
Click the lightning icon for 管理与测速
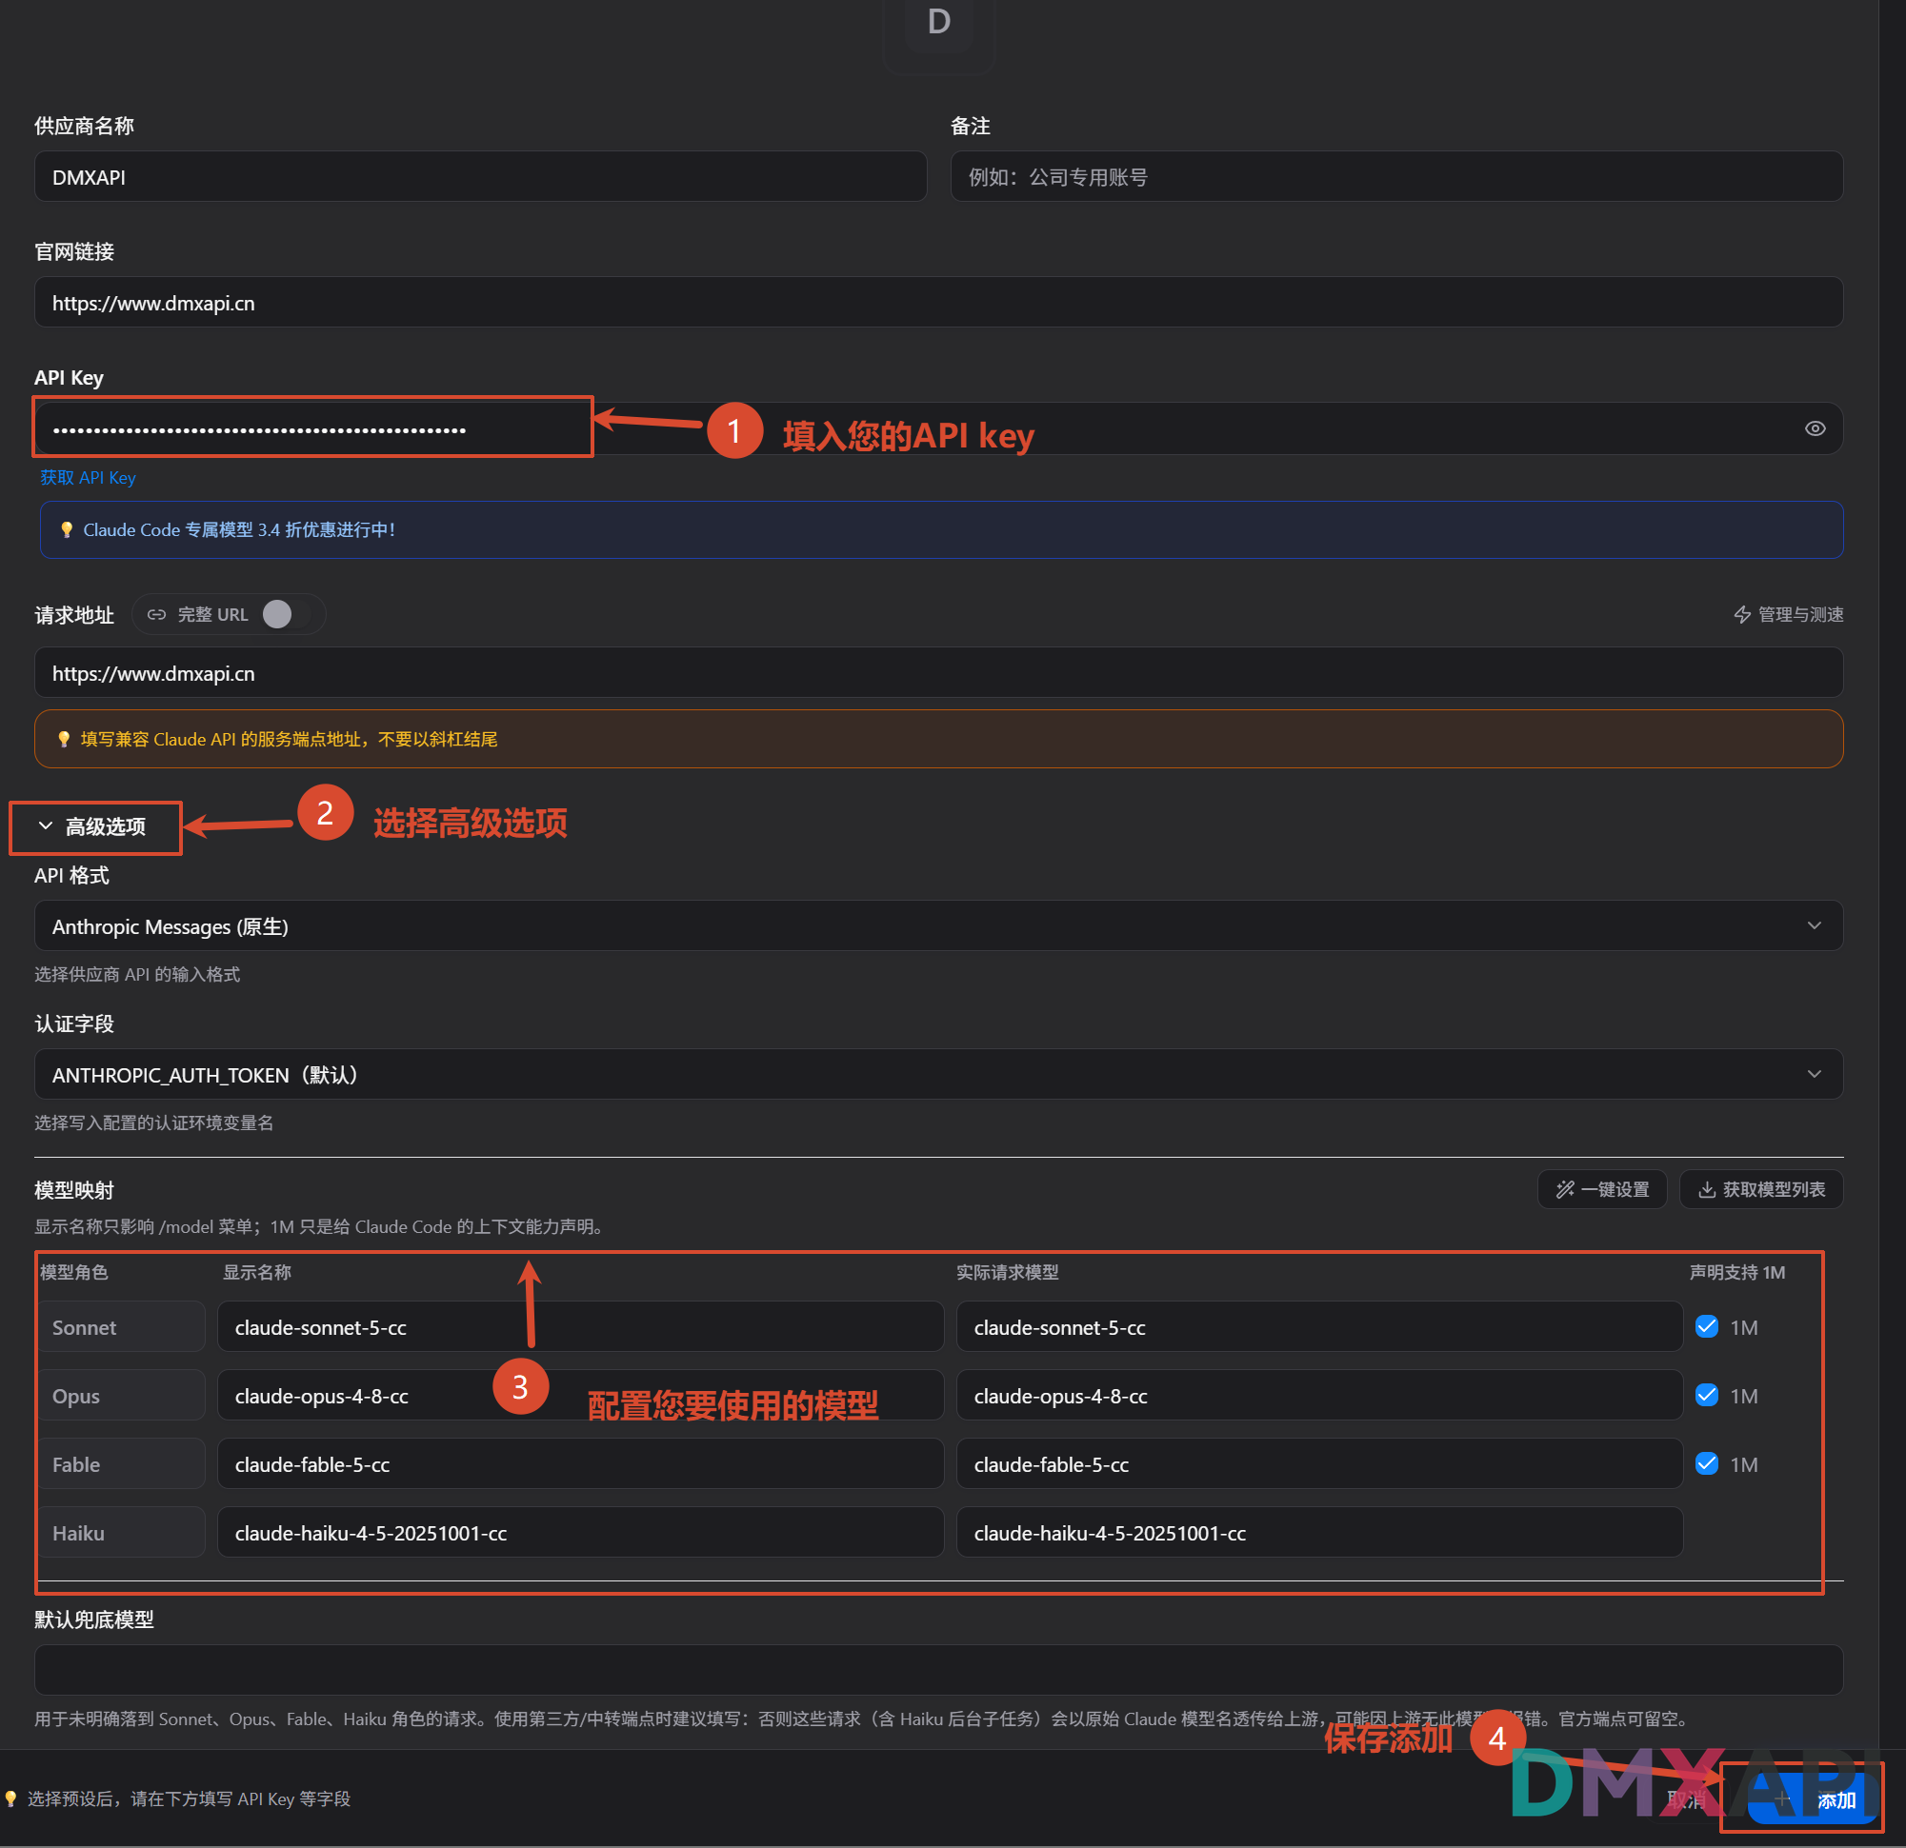tap(1741, 614)
